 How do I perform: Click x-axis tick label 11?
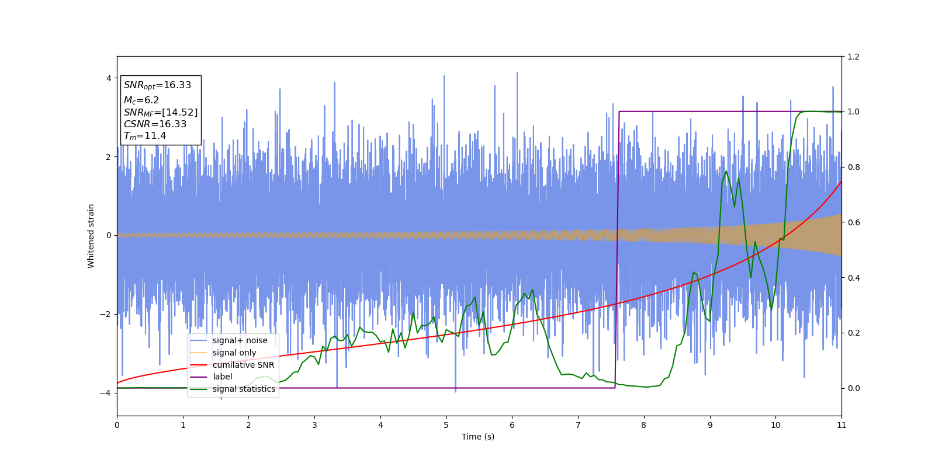tap(841, 425)
